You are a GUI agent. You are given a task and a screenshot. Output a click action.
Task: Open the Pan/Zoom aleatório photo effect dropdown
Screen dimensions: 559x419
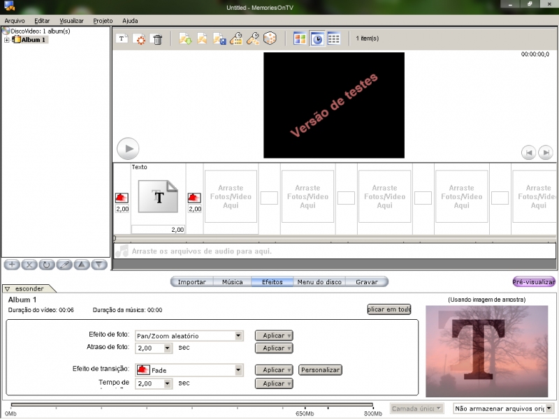[238, 335]
